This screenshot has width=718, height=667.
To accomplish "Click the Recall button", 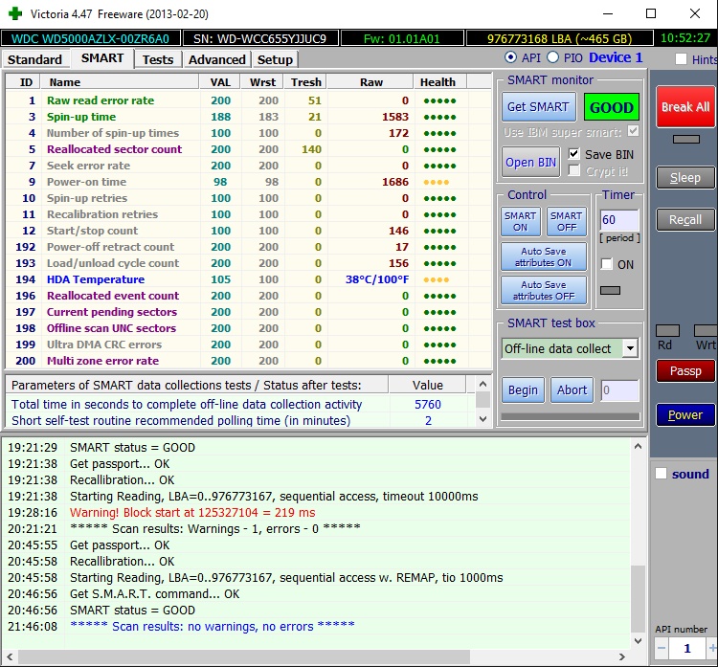I will pyautogui.click(x=685, y=220).
